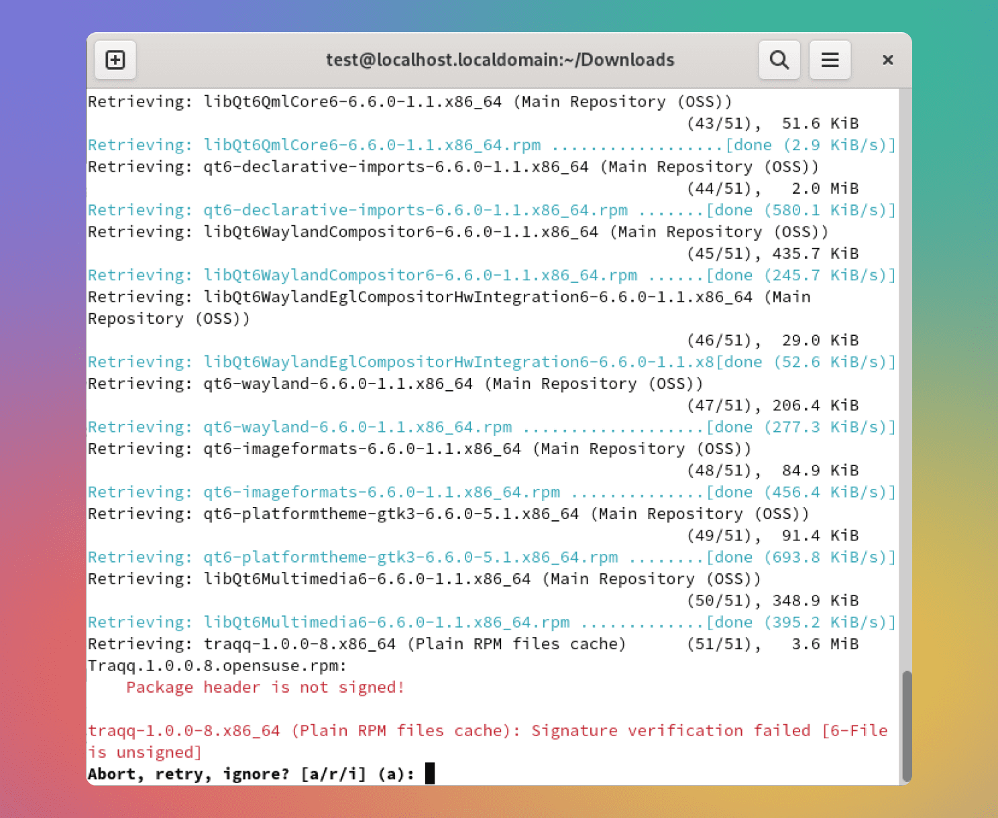The width and height of the screenshot is (998, 818).
Task: Click black line 'Retrieving: libQt6Multimedia6-6.6.0-1.1.x86_64 (Main Repository'
Action: (x=425, y=579)
